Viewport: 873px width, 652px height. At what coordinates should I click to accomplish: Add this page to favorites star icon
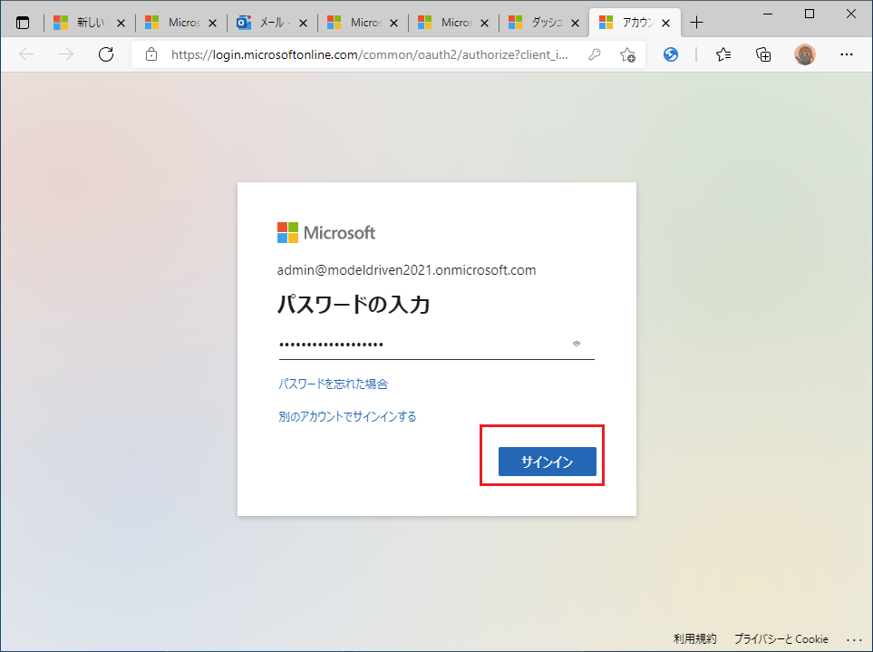(x=627, y=54)
